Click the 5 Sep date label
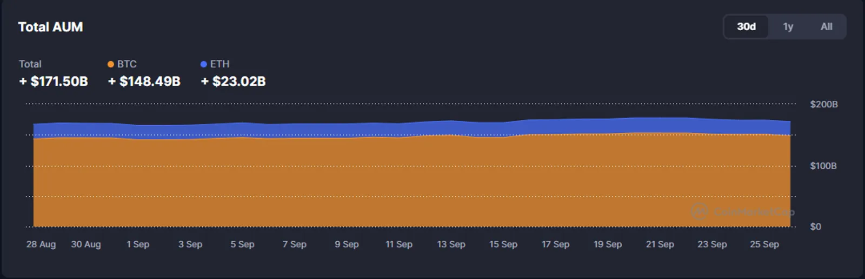The height and width of the screenshot is (279, 865). pos(242,244)
